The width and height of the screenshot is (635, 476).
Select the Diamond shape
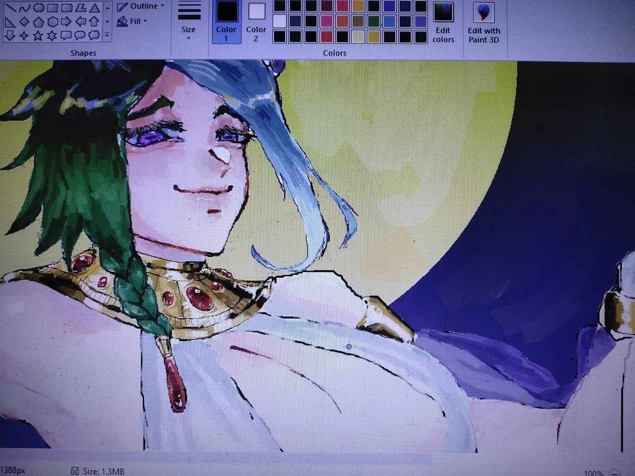(x=24, y=22)
